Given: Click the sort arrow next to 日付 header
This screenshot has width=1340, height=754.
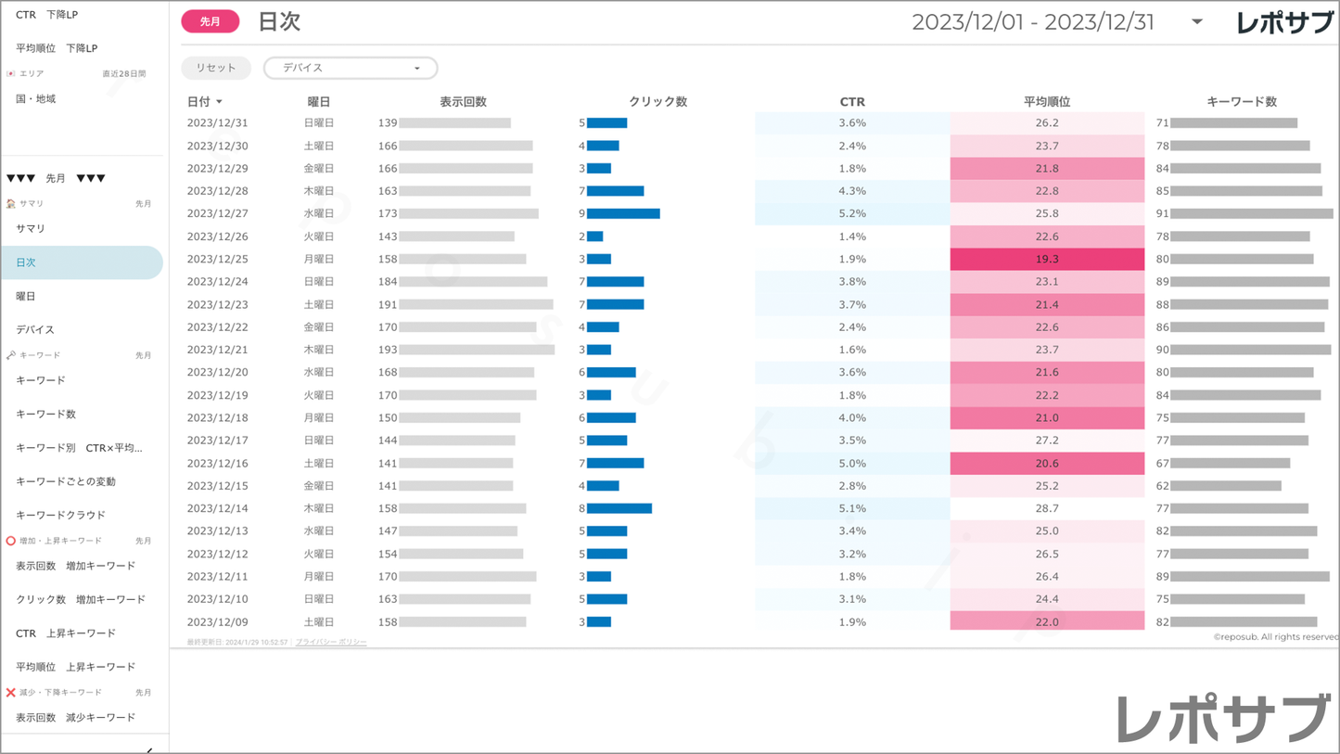Looking at the screenshot, I should click(219, 102).
